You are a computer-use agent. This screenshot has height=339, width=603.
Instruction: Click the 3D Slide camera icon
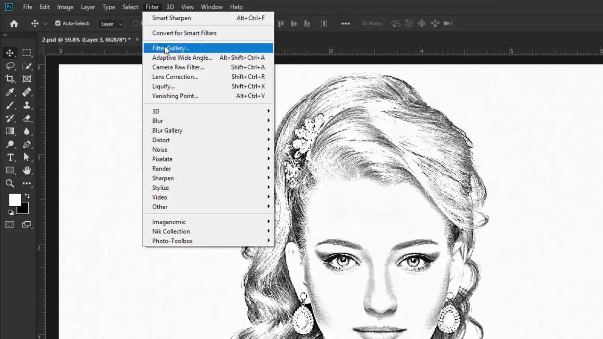[x=435, y=24]
